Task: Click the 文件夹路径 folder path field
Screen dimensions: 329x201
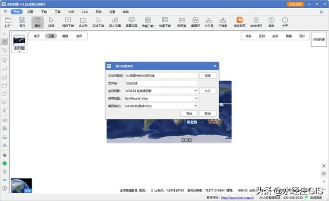Action: click(161, 76)
